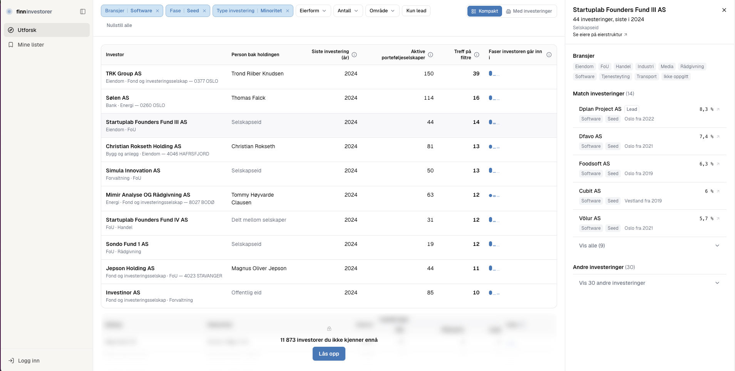This screenshot has width=735, height=371.
Task: Show info for Aktive porteføljeselskaper column
Action: click(430, 55)
